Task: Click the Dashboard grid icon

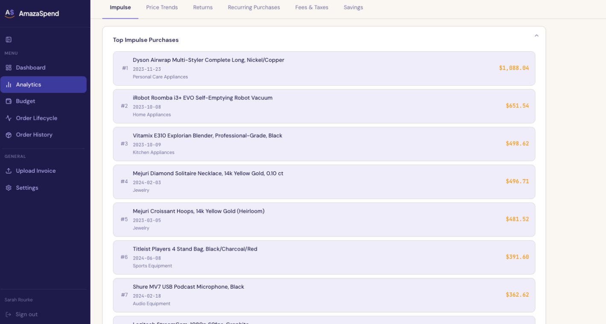Action: tap(9, 68)
